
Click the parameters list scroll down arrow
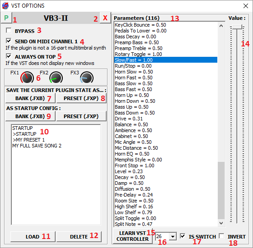(221, 223)
